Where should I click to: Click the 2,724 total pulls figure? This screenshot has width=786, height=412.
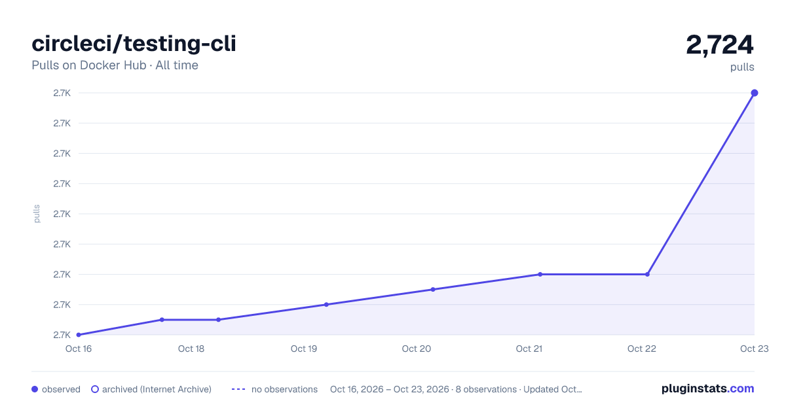720,44
